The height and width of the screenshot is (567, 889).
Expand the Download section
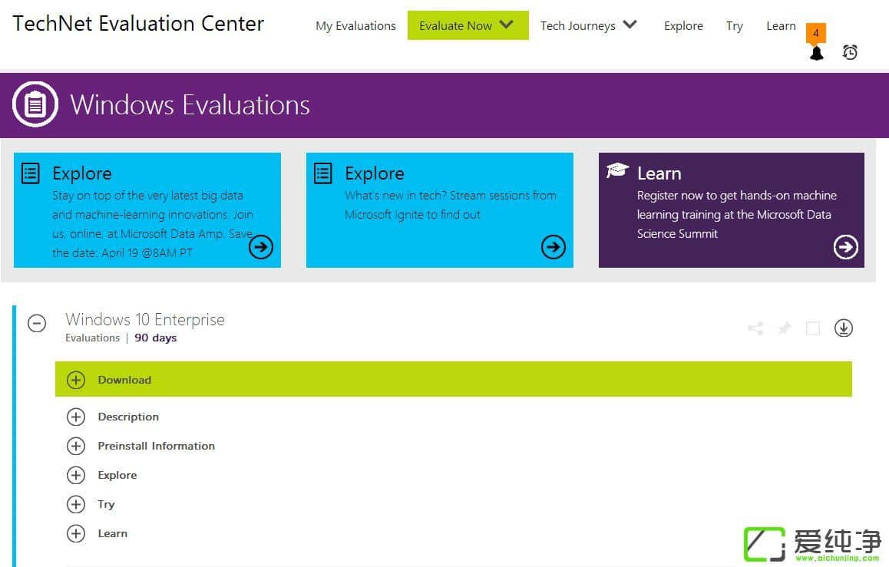point(76,380)
